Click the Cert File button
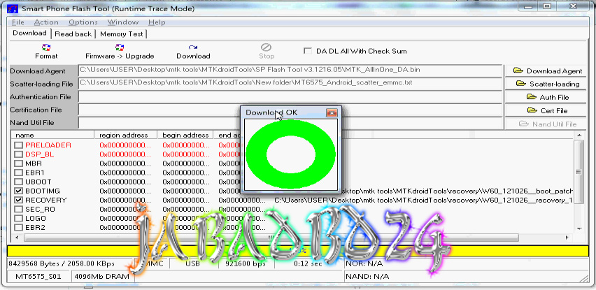The image size is (596, 290). tap(547, 110)
